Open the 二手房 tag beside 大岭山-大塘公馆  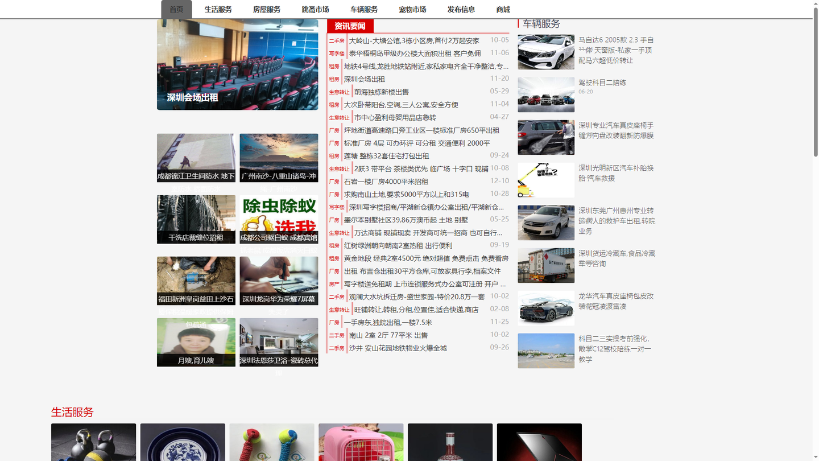[337, 41]
